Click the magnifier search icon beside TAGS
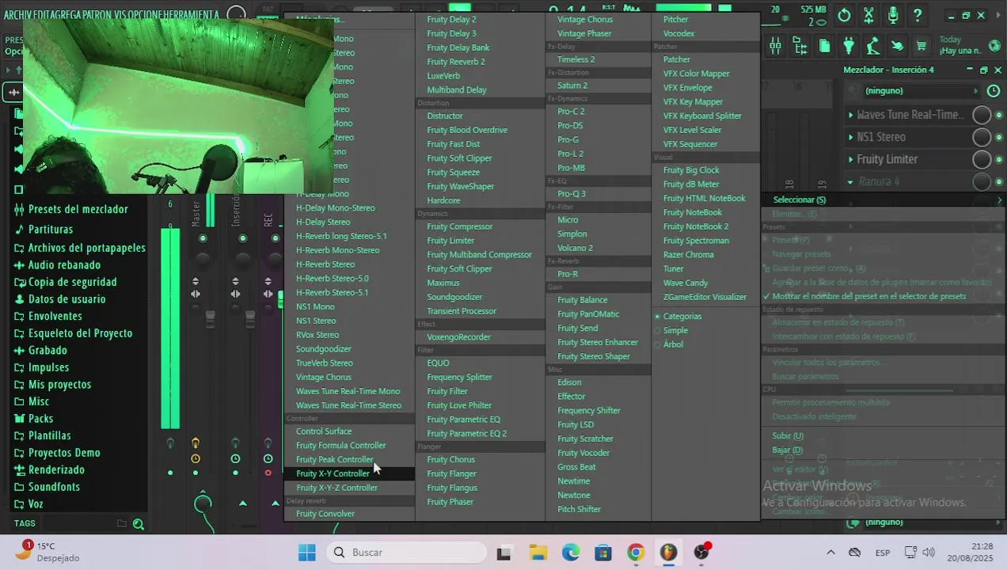 coord(139,524)
